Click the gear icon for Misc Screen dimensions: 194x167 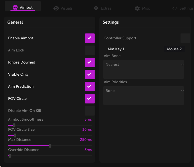pos(137,8)
